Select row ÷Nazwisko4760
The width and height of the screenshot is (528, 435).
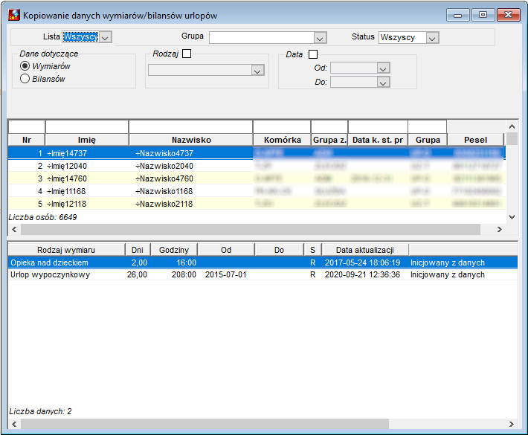pos(257,178)
